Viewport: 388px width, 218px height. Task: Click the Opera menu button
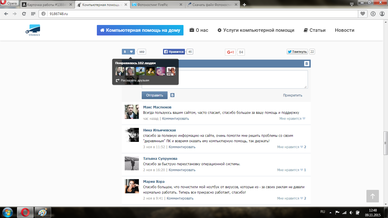click(9, 3)
